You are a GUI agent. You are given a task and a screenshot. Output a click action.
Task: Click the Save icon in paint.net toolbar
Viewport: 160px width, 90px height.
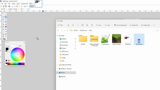pyautogui.click(x=6, y=6)
